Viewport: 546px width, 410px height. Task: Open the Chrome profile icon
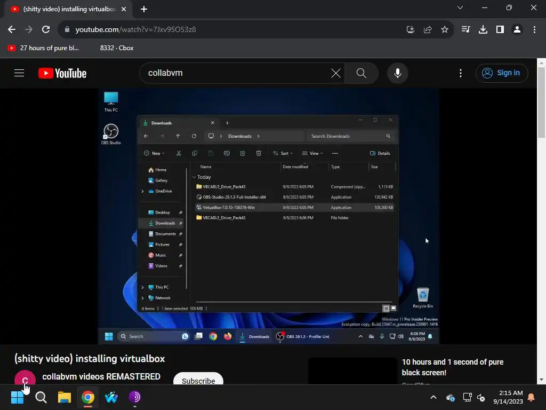pyautogui.click(x=517, y=30)
